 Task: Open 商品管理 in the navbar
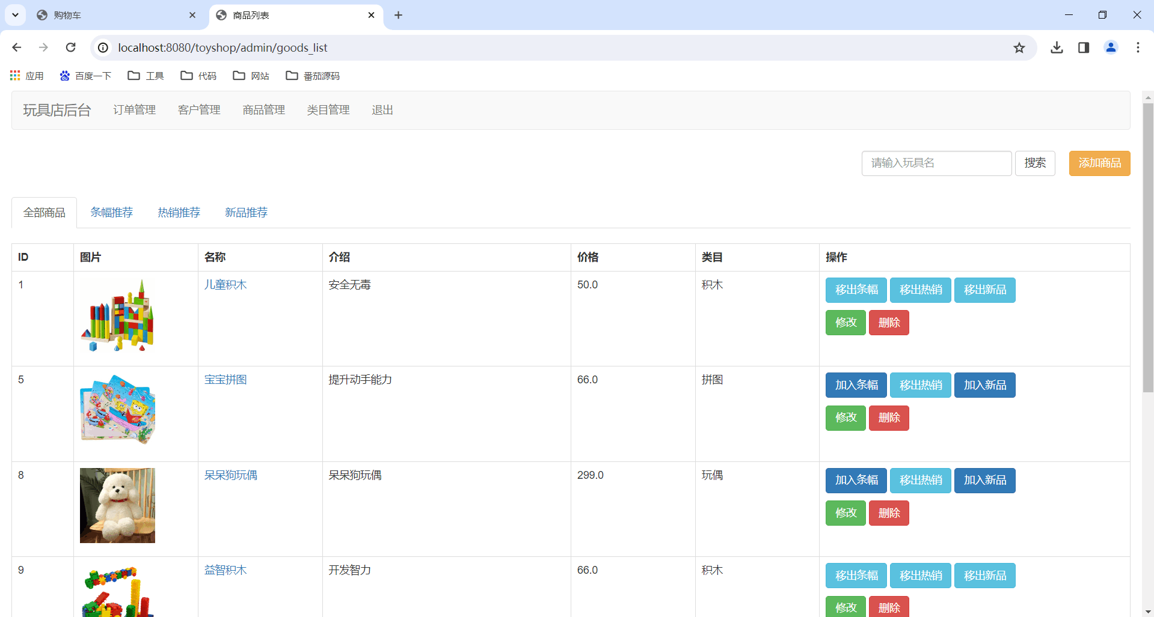point(264,110)
